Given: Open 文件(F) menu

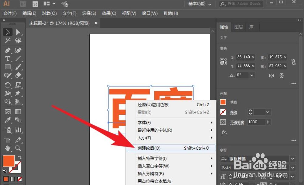Looking at the screenshot, I should (x=10, y=13).
